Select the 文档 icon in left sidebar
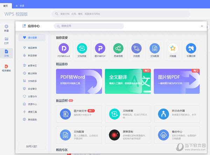Viewport: 210px width, 155px height. [6, 51]
